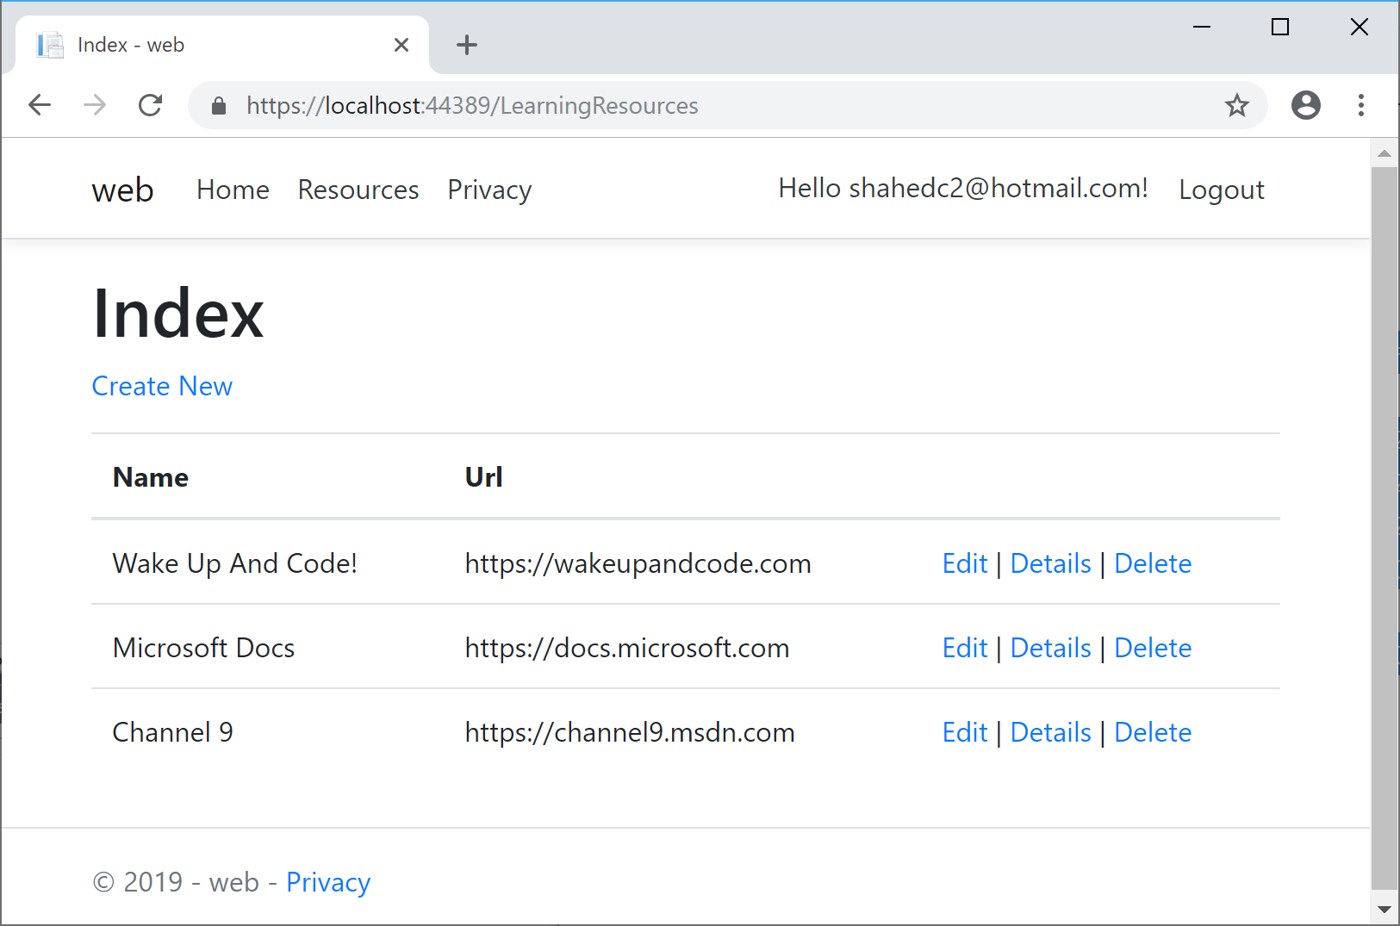Viewport: 1400px width, 926px height.
Task: Select the Index - web browser tab
Action: 222,45
